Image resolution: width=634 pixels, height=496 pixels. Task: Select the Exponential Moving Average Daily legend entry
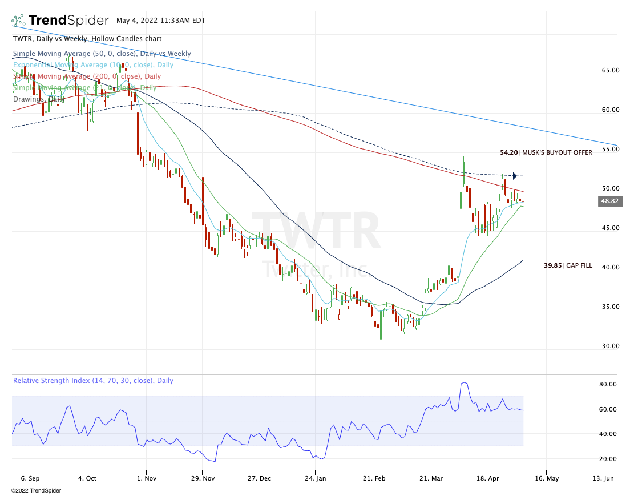[93, 64]
